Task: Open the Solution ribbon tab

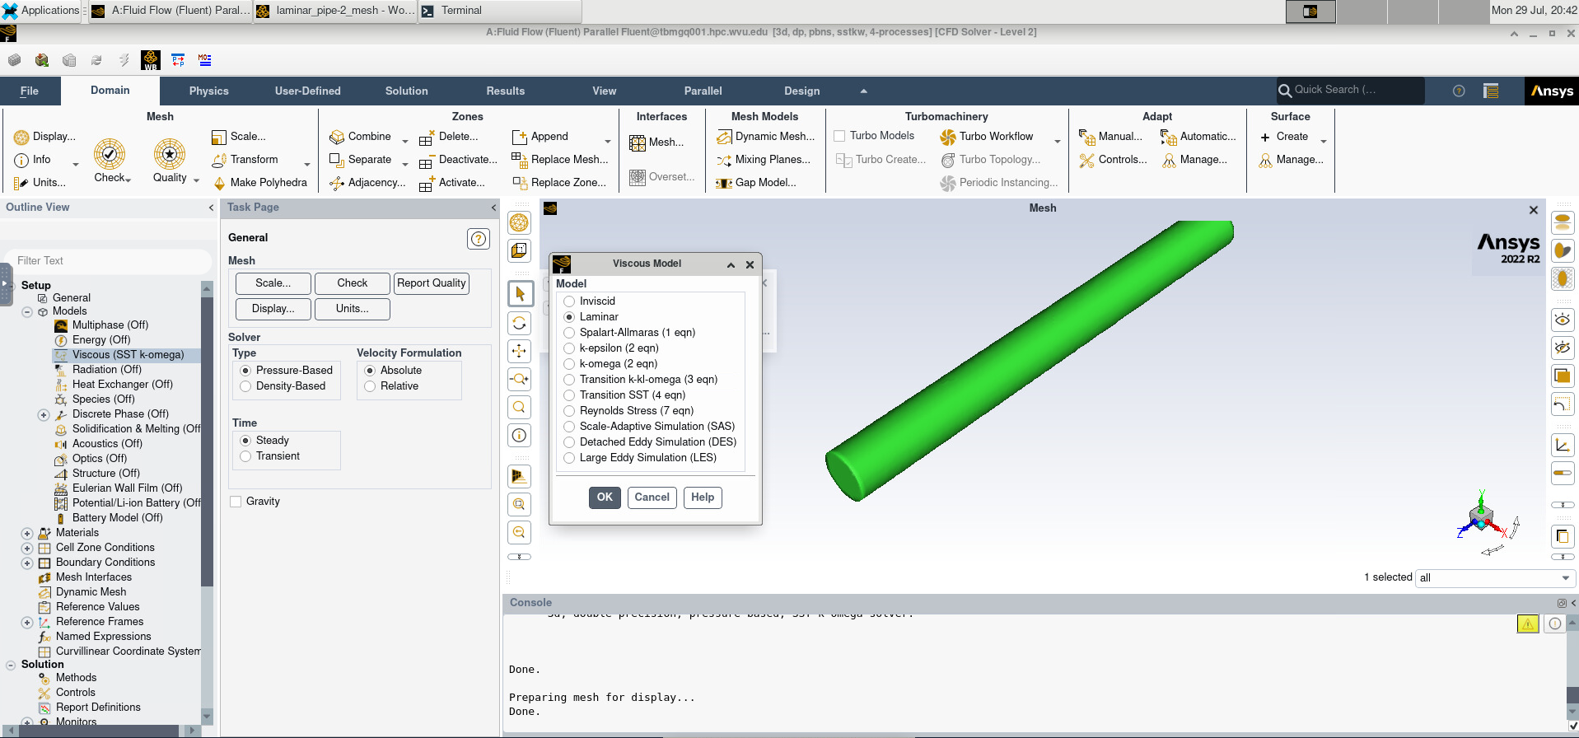Action: pyautogui.click(x=407, y=91)
